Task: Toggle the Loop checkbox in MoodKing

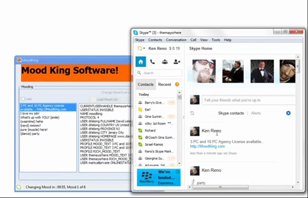Action: (23, 99)
